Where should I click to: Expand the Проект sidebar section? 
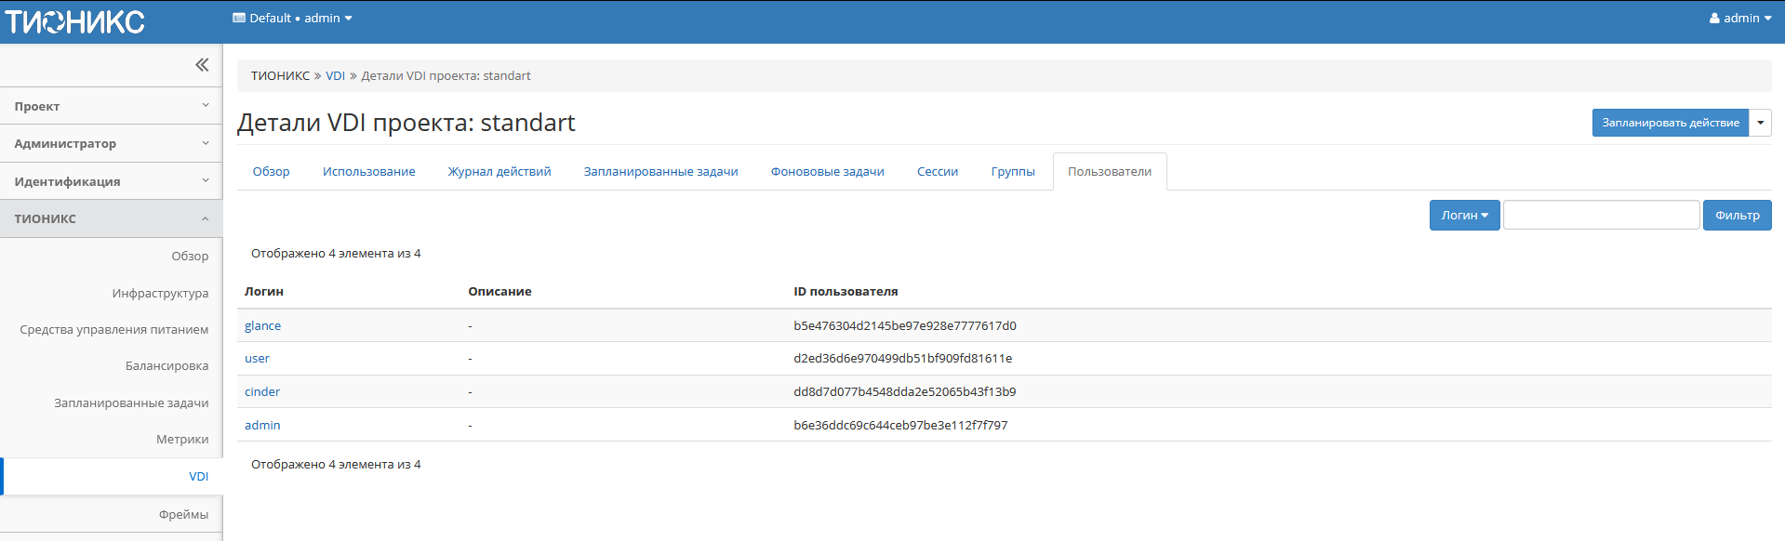(111, 107)
